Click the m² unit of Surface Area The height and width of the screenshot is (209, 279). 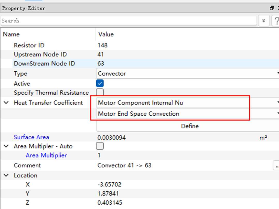[x=263, y=138]
